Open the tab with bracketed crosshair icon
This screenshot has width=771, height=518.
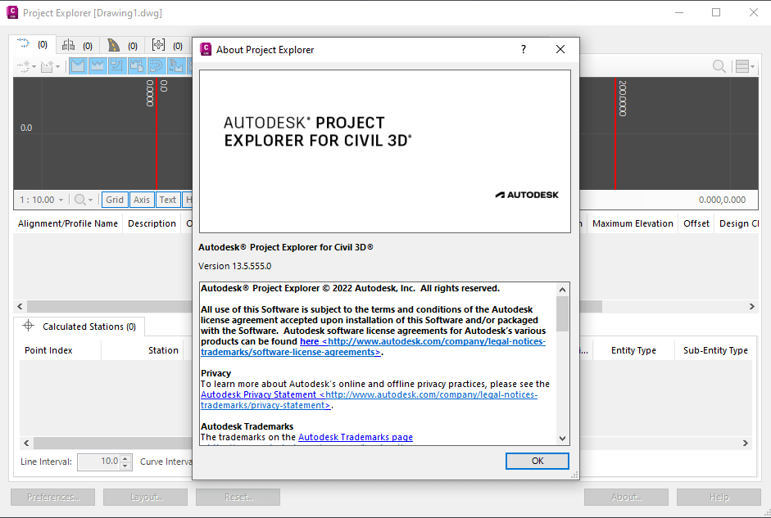158,45
